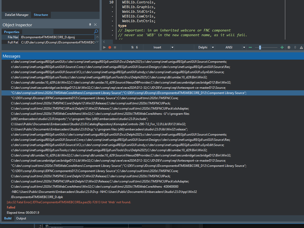Viewport: 304px width, 228px height.
Task: Switch to the Output tab
Action: coord(21,218)
